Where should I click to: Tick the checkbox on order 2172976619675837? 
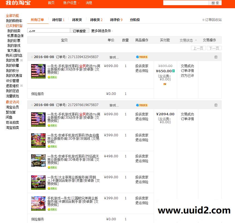[x=32, y=105]
